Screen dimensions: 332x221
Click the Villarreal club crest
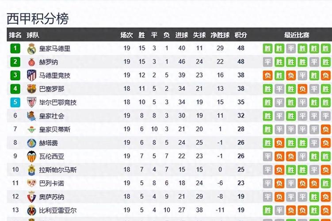pos(31,210)
